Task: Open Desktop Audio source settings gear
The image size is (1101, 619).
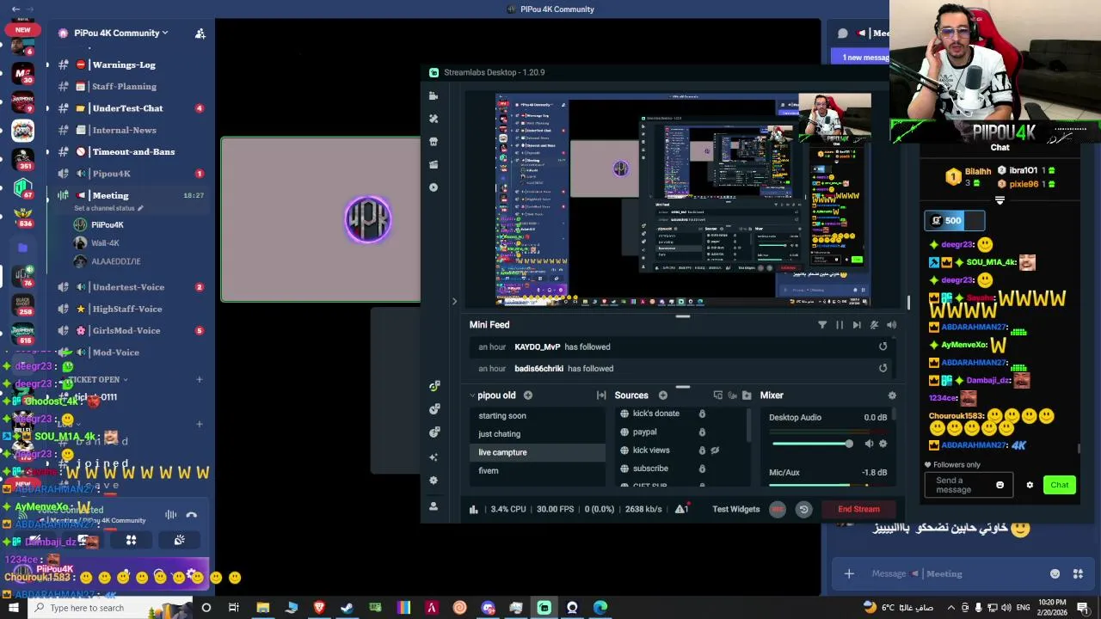Action: tap(883, 444)
